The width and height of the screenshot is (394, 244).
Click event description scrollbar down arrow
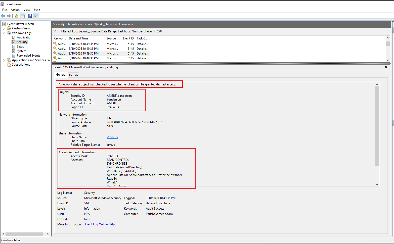tap(377, 184)
